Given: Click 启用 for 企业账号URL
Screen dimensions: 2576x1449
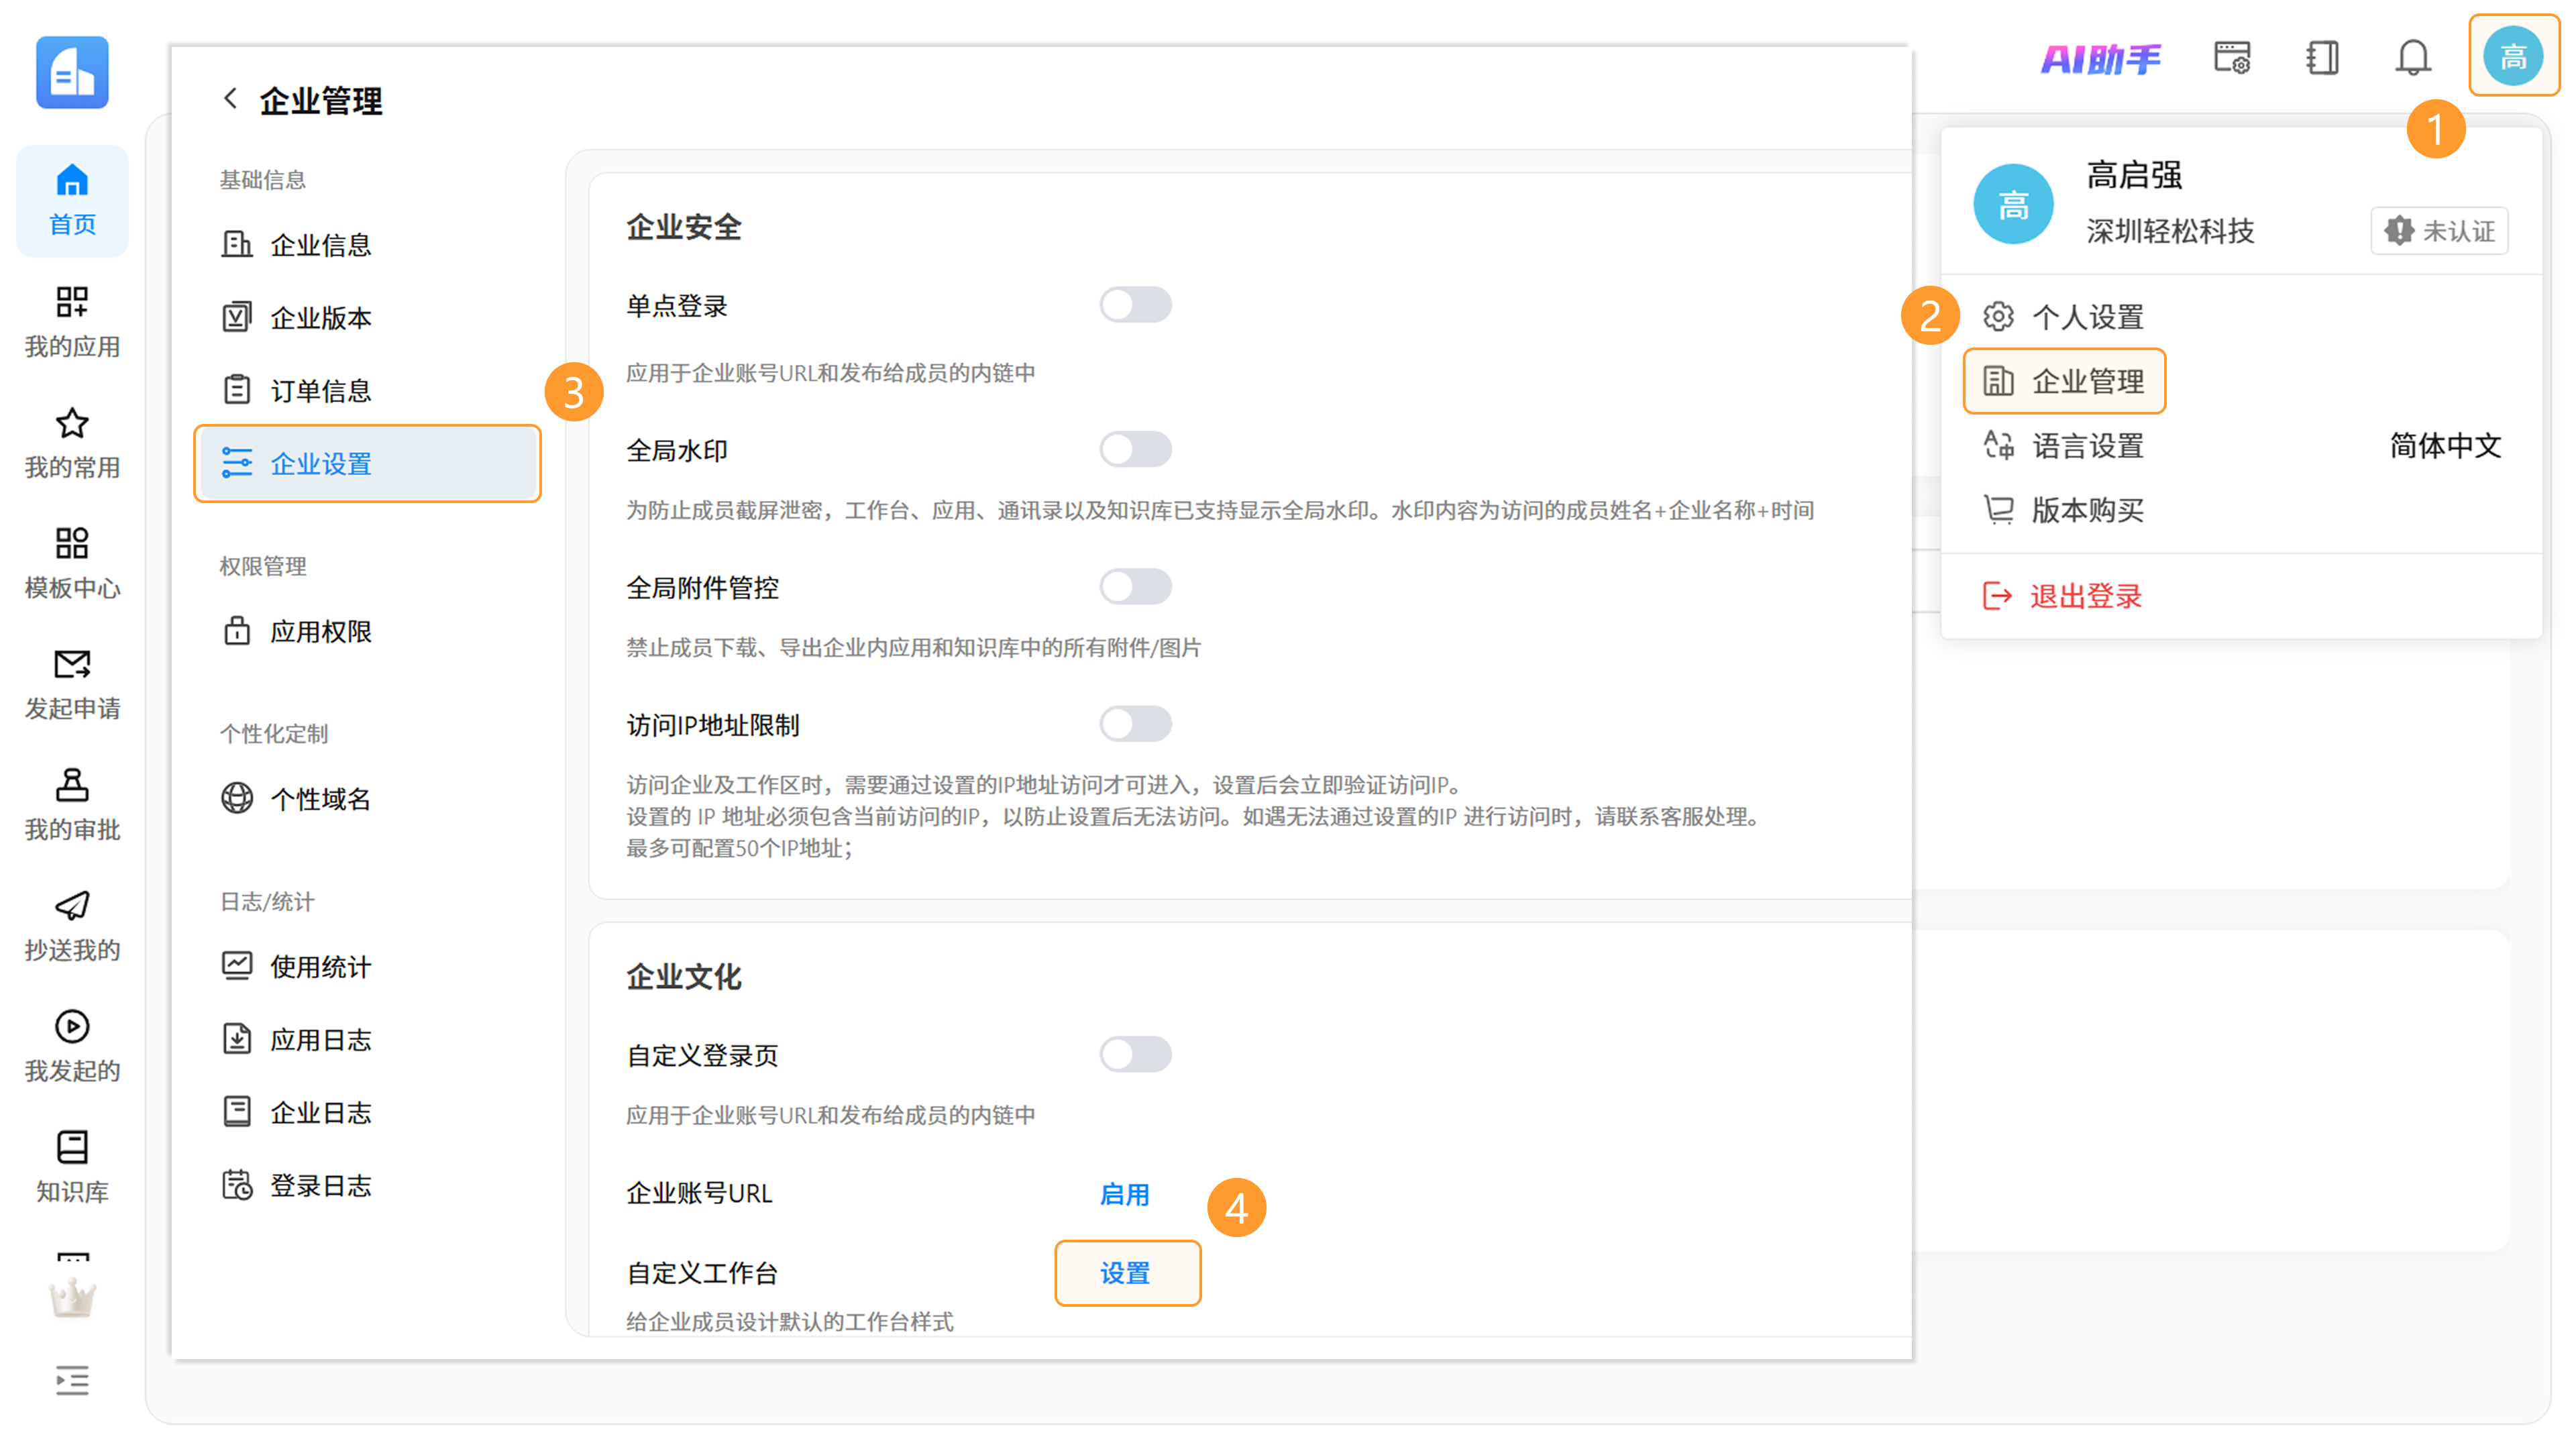Looking at the screenshot, I should pos(1125,1194).
